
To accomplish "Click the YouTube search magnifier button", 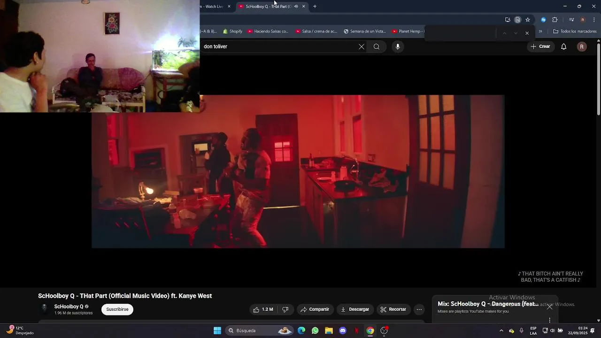I will [376, 46].
